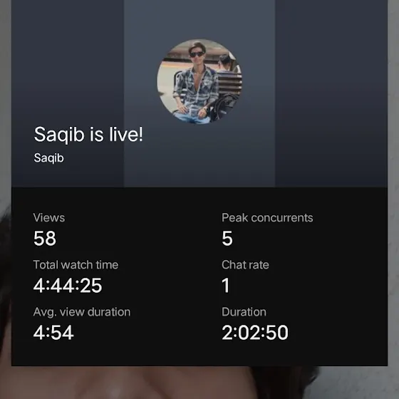Click the Chat rate label

click(x=245, y=265)
